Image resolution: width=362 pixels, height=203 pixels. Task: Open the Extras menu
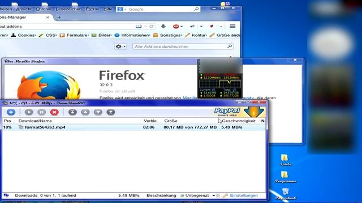point(92,9)
